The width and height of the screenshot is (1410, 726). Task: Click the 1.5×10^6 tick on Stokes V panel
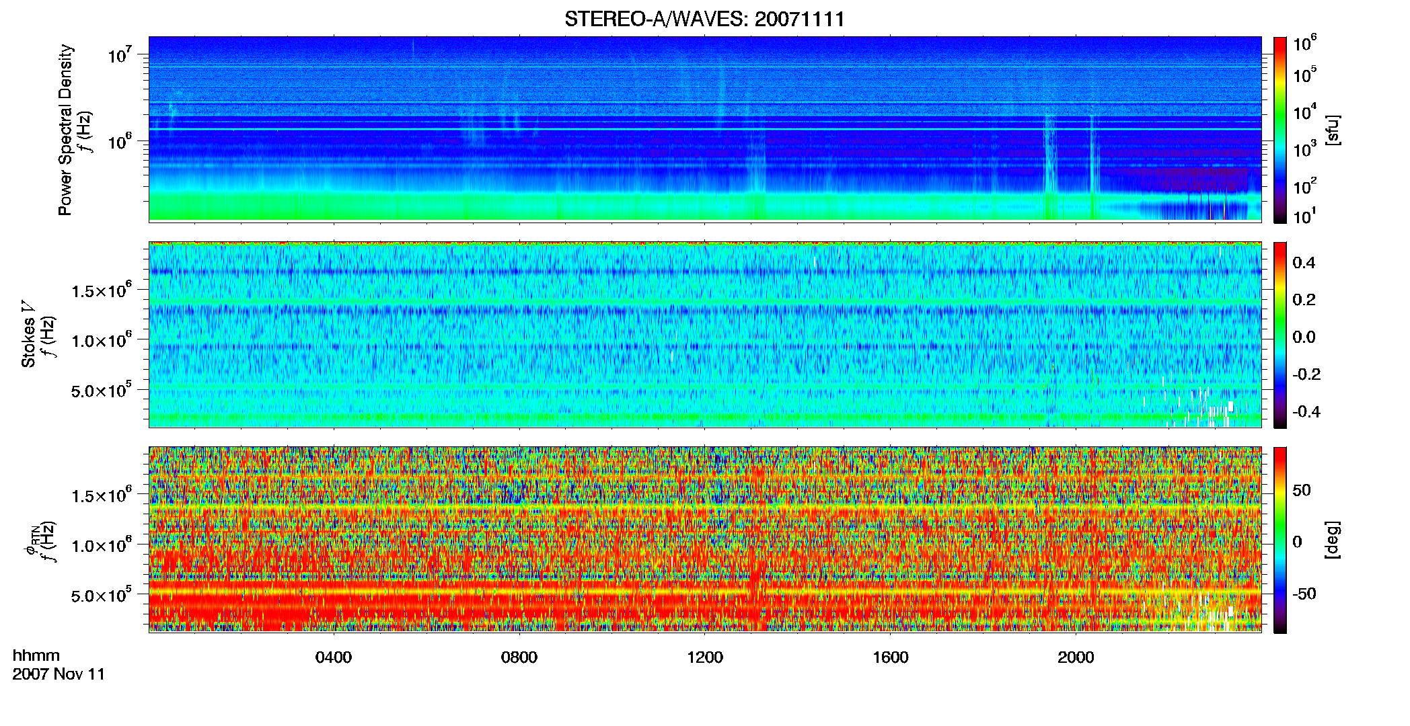[x=101, y=290]
